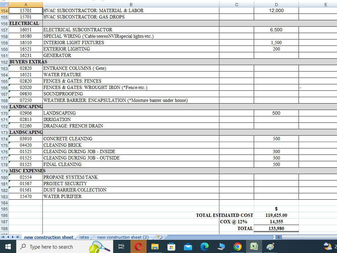This screenshot has height=253, width=337.
Task: Open the "new construction sheet (2)" tab
Action: tap(123, 237)
